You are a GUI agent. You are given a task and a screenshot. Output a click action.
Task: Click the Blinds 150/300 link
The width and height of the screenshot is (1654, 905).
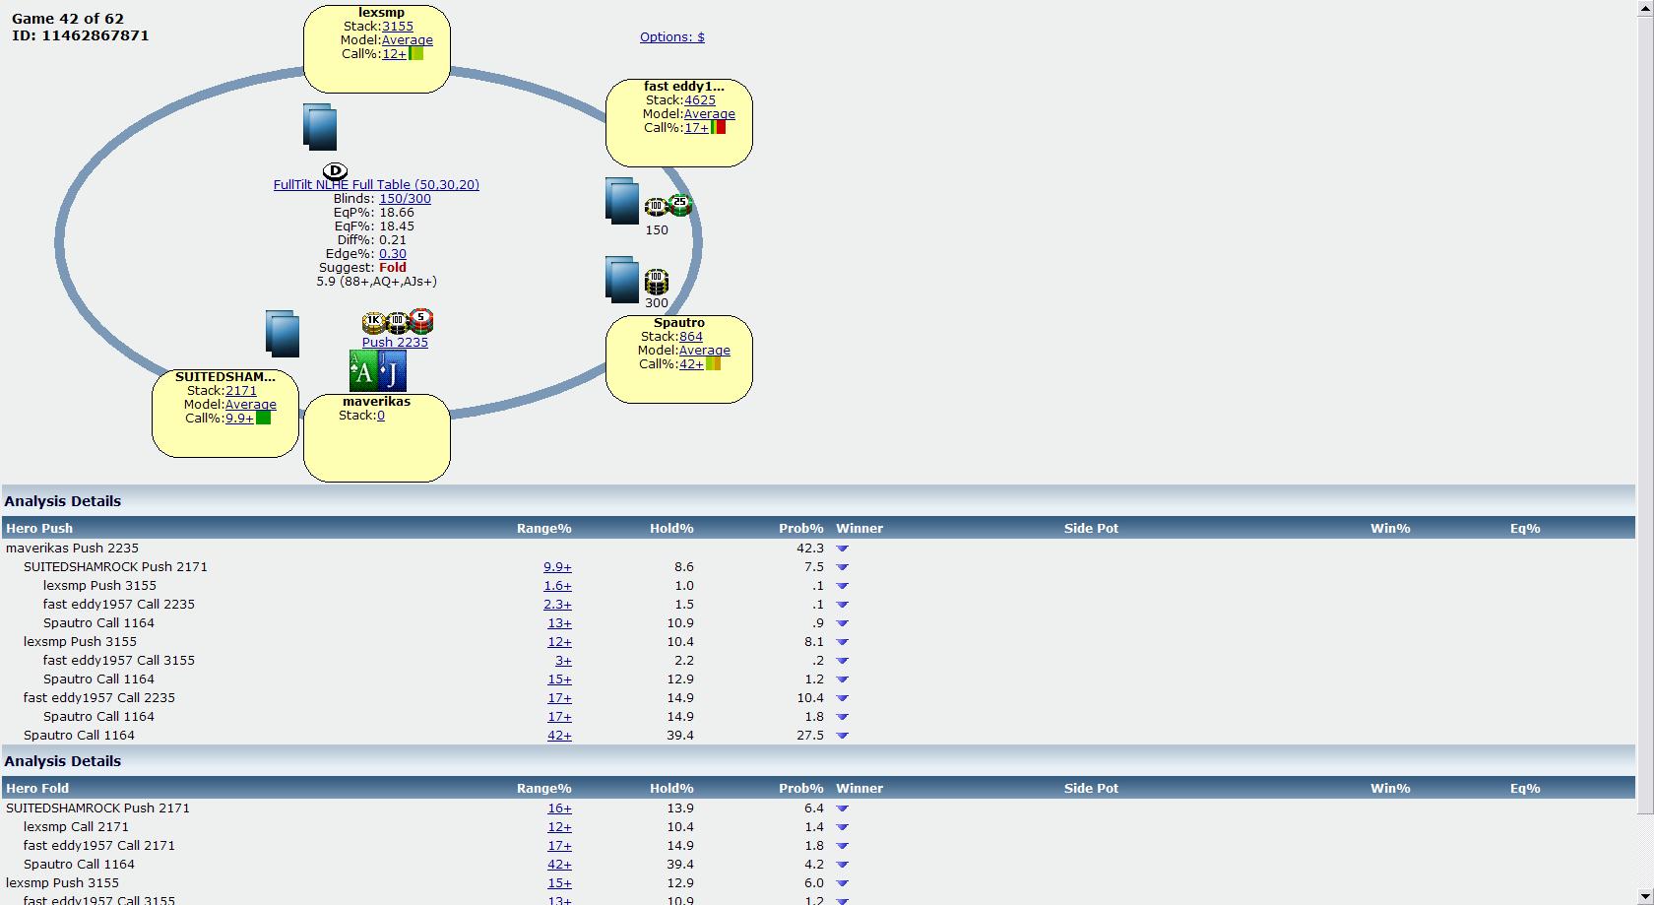point(405,199)
